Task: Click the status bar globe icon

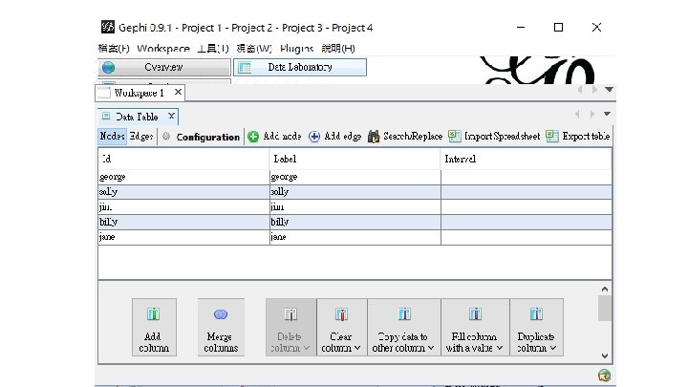Action: point(605,376)
